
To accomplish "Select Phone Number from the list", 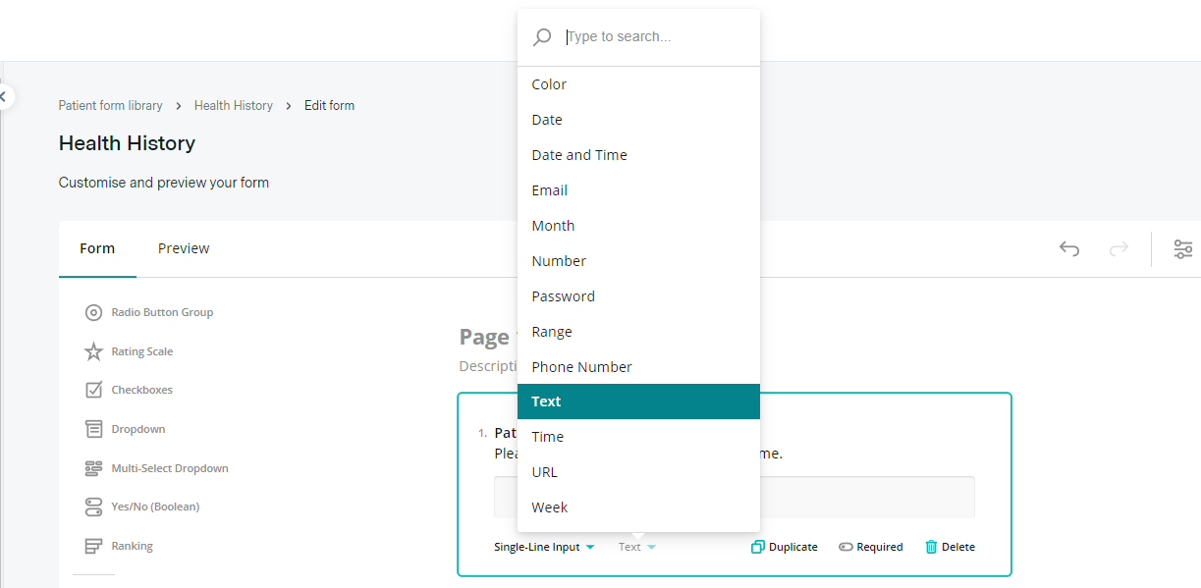I will [581, 367].
